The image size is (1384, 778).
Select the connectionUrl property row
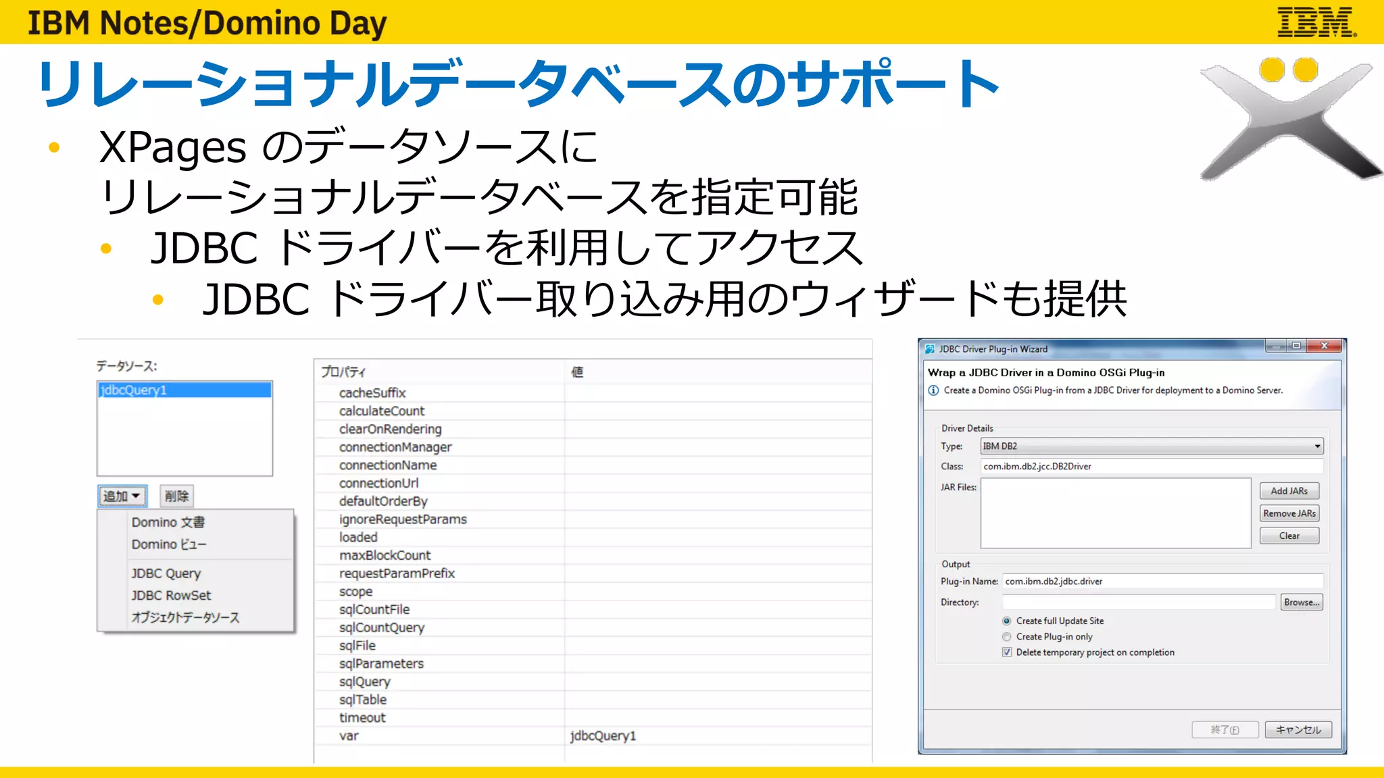click(593, 484)
